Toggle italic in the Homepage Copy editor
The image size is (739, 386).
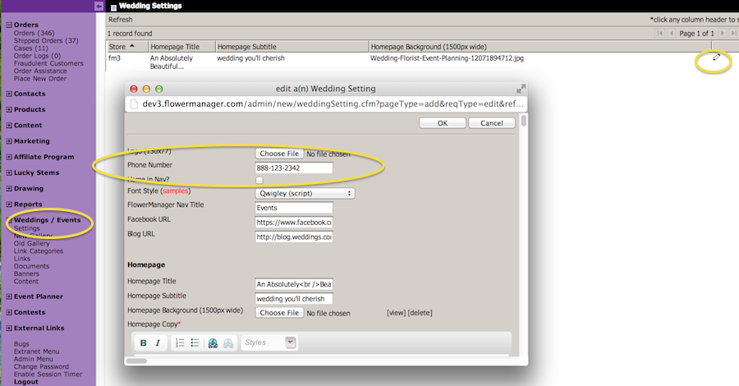[158, 342]
